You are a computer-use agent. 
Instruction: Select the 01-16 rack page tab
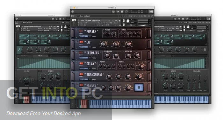125,16
